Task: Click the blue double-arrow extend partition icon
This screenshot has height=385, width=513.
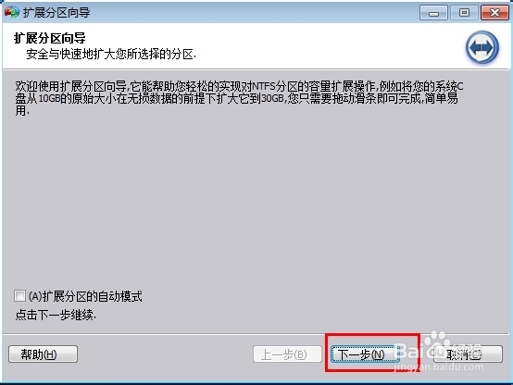Action: point(482,47)
